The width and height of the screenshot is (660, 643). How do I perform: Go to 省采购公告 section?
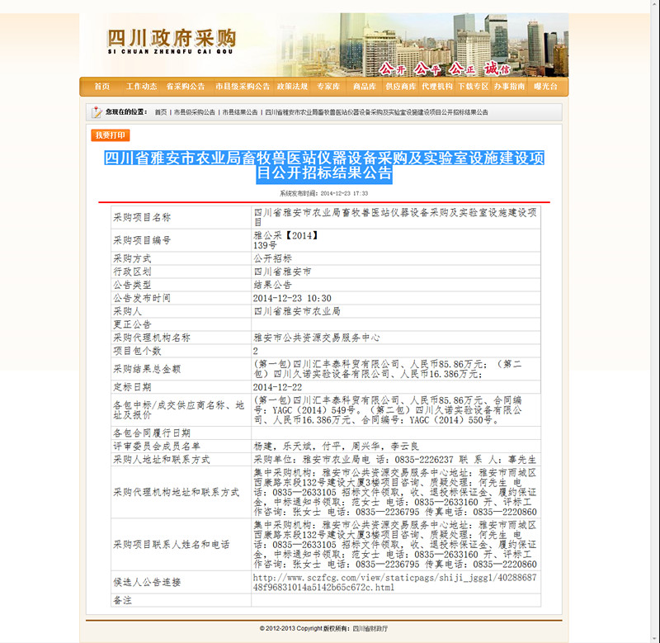tap(186, 87)
